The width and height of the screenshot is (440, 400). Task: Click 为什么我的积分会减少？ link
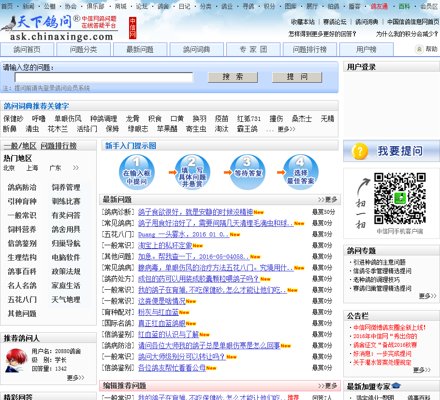point(407,34)
